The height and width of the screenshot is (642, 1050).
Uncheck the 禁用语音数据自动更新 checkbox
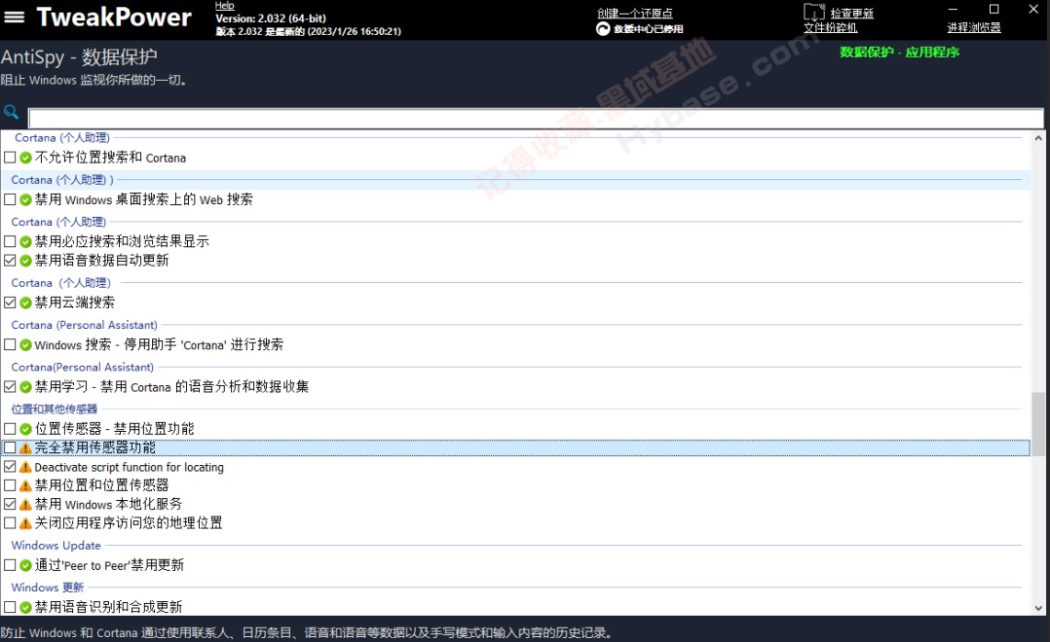(x=10, y=260)
